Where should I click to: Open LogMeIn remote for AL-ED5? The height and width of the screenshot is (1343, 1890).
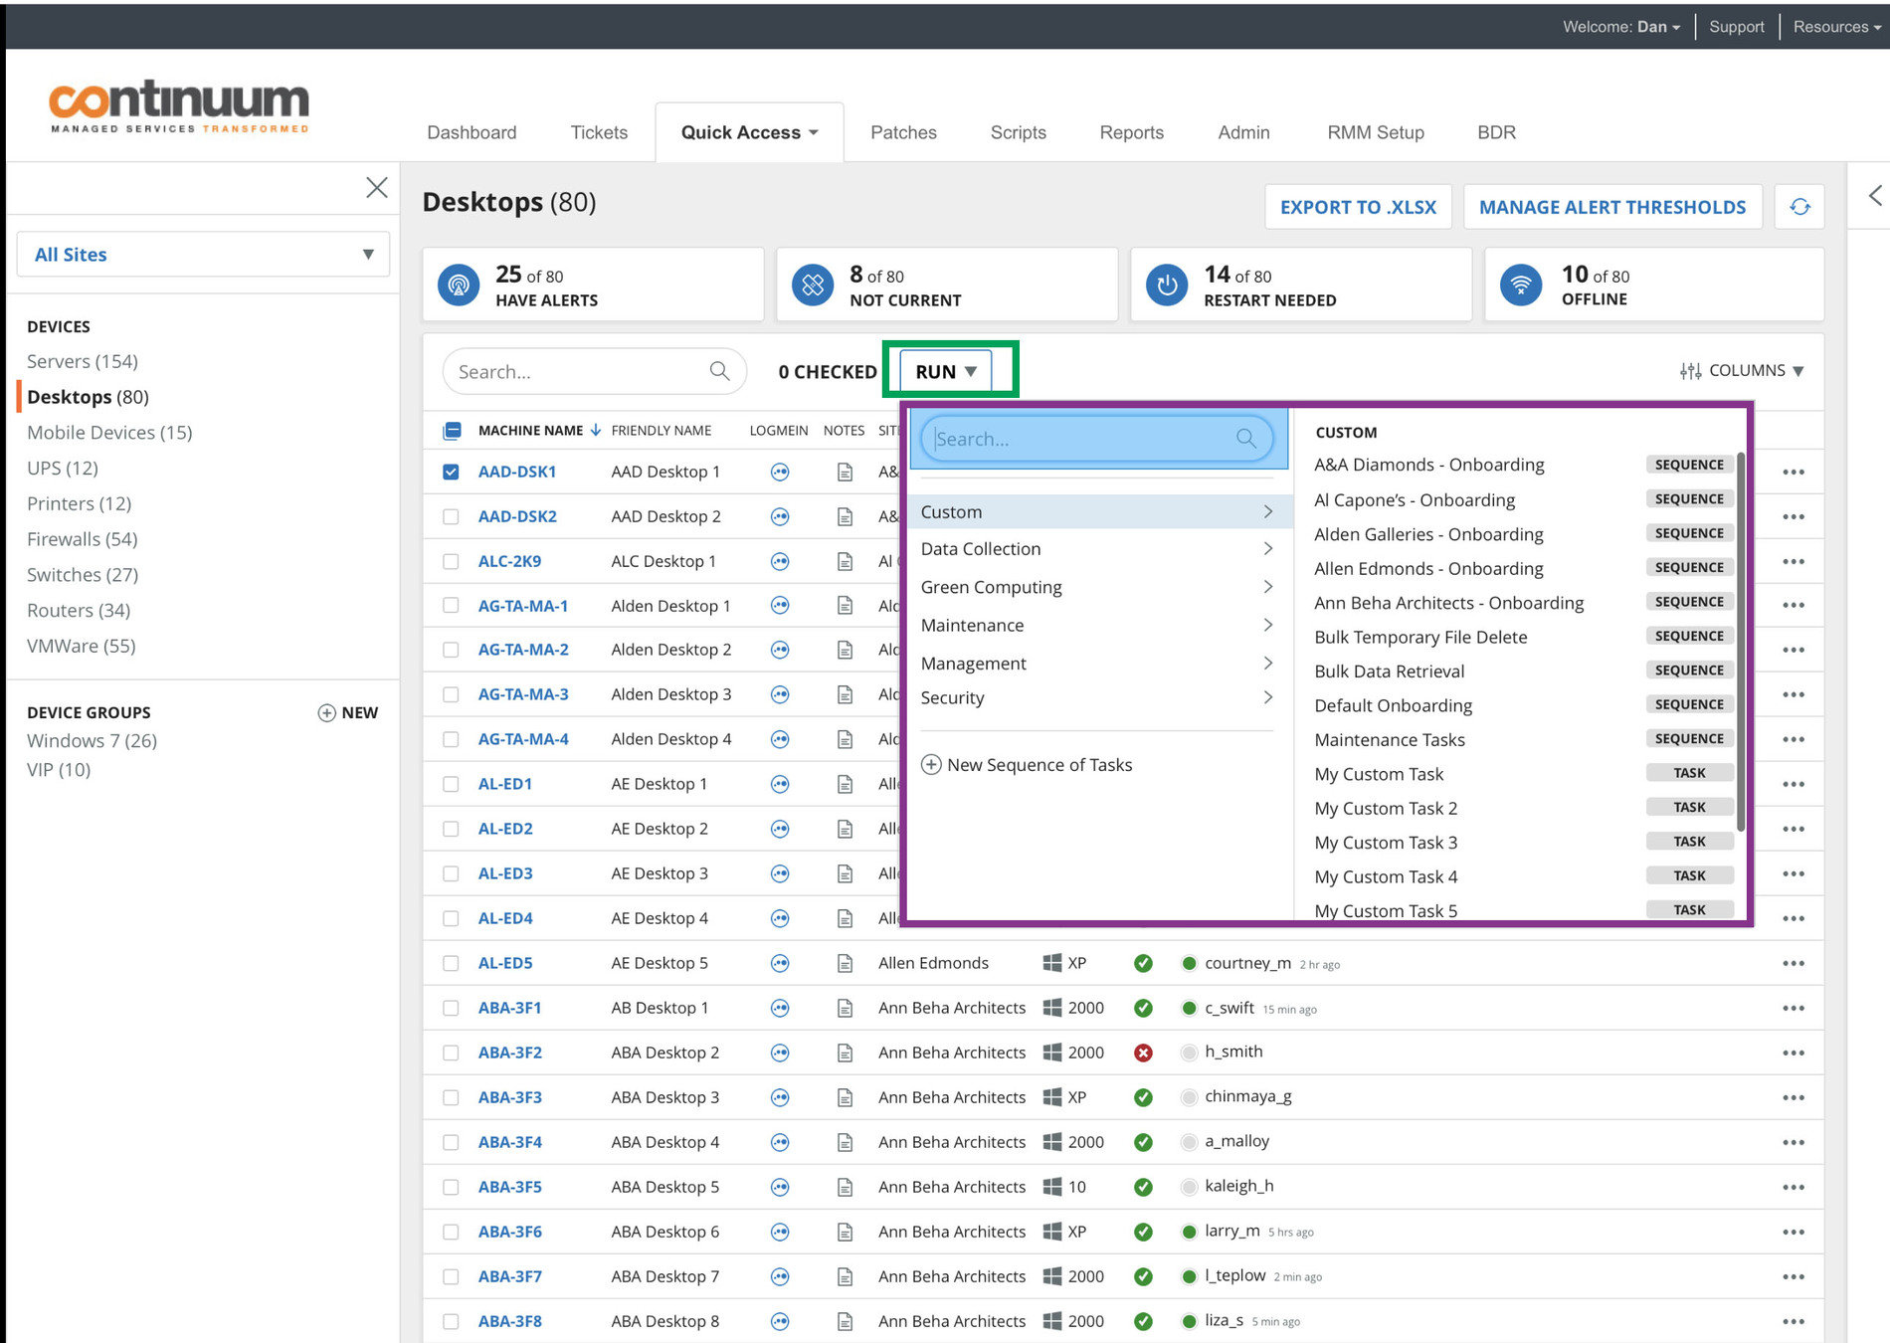click(780, 963)
